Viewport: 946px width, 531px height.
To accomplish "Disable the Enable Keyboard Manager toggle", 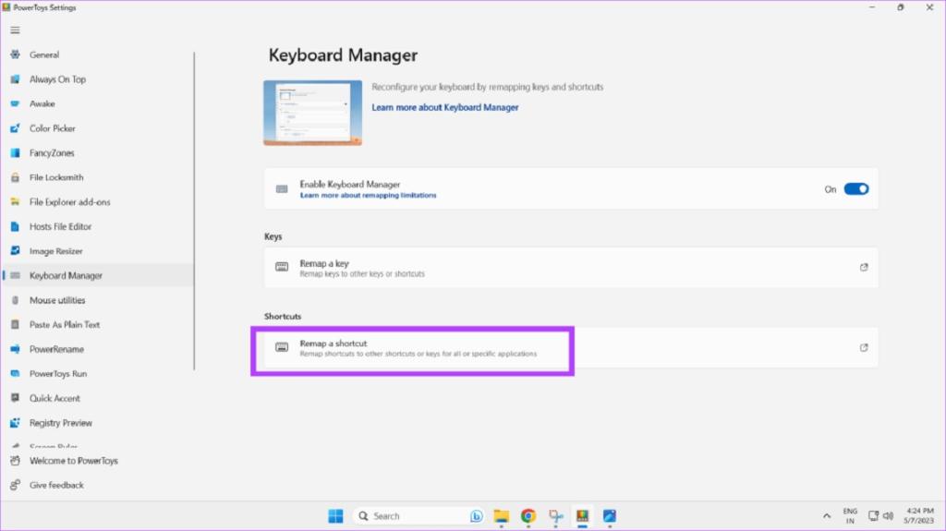I will click(x=856, y=189).
